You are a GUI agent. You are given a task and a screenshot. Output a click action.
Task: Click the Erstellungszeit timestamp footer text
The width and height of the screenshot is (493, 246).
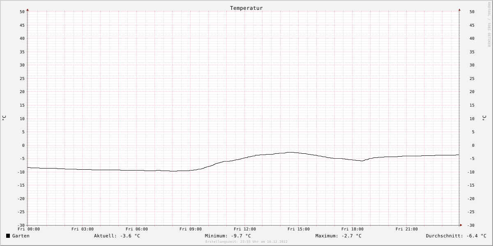[x=246, y=242]
